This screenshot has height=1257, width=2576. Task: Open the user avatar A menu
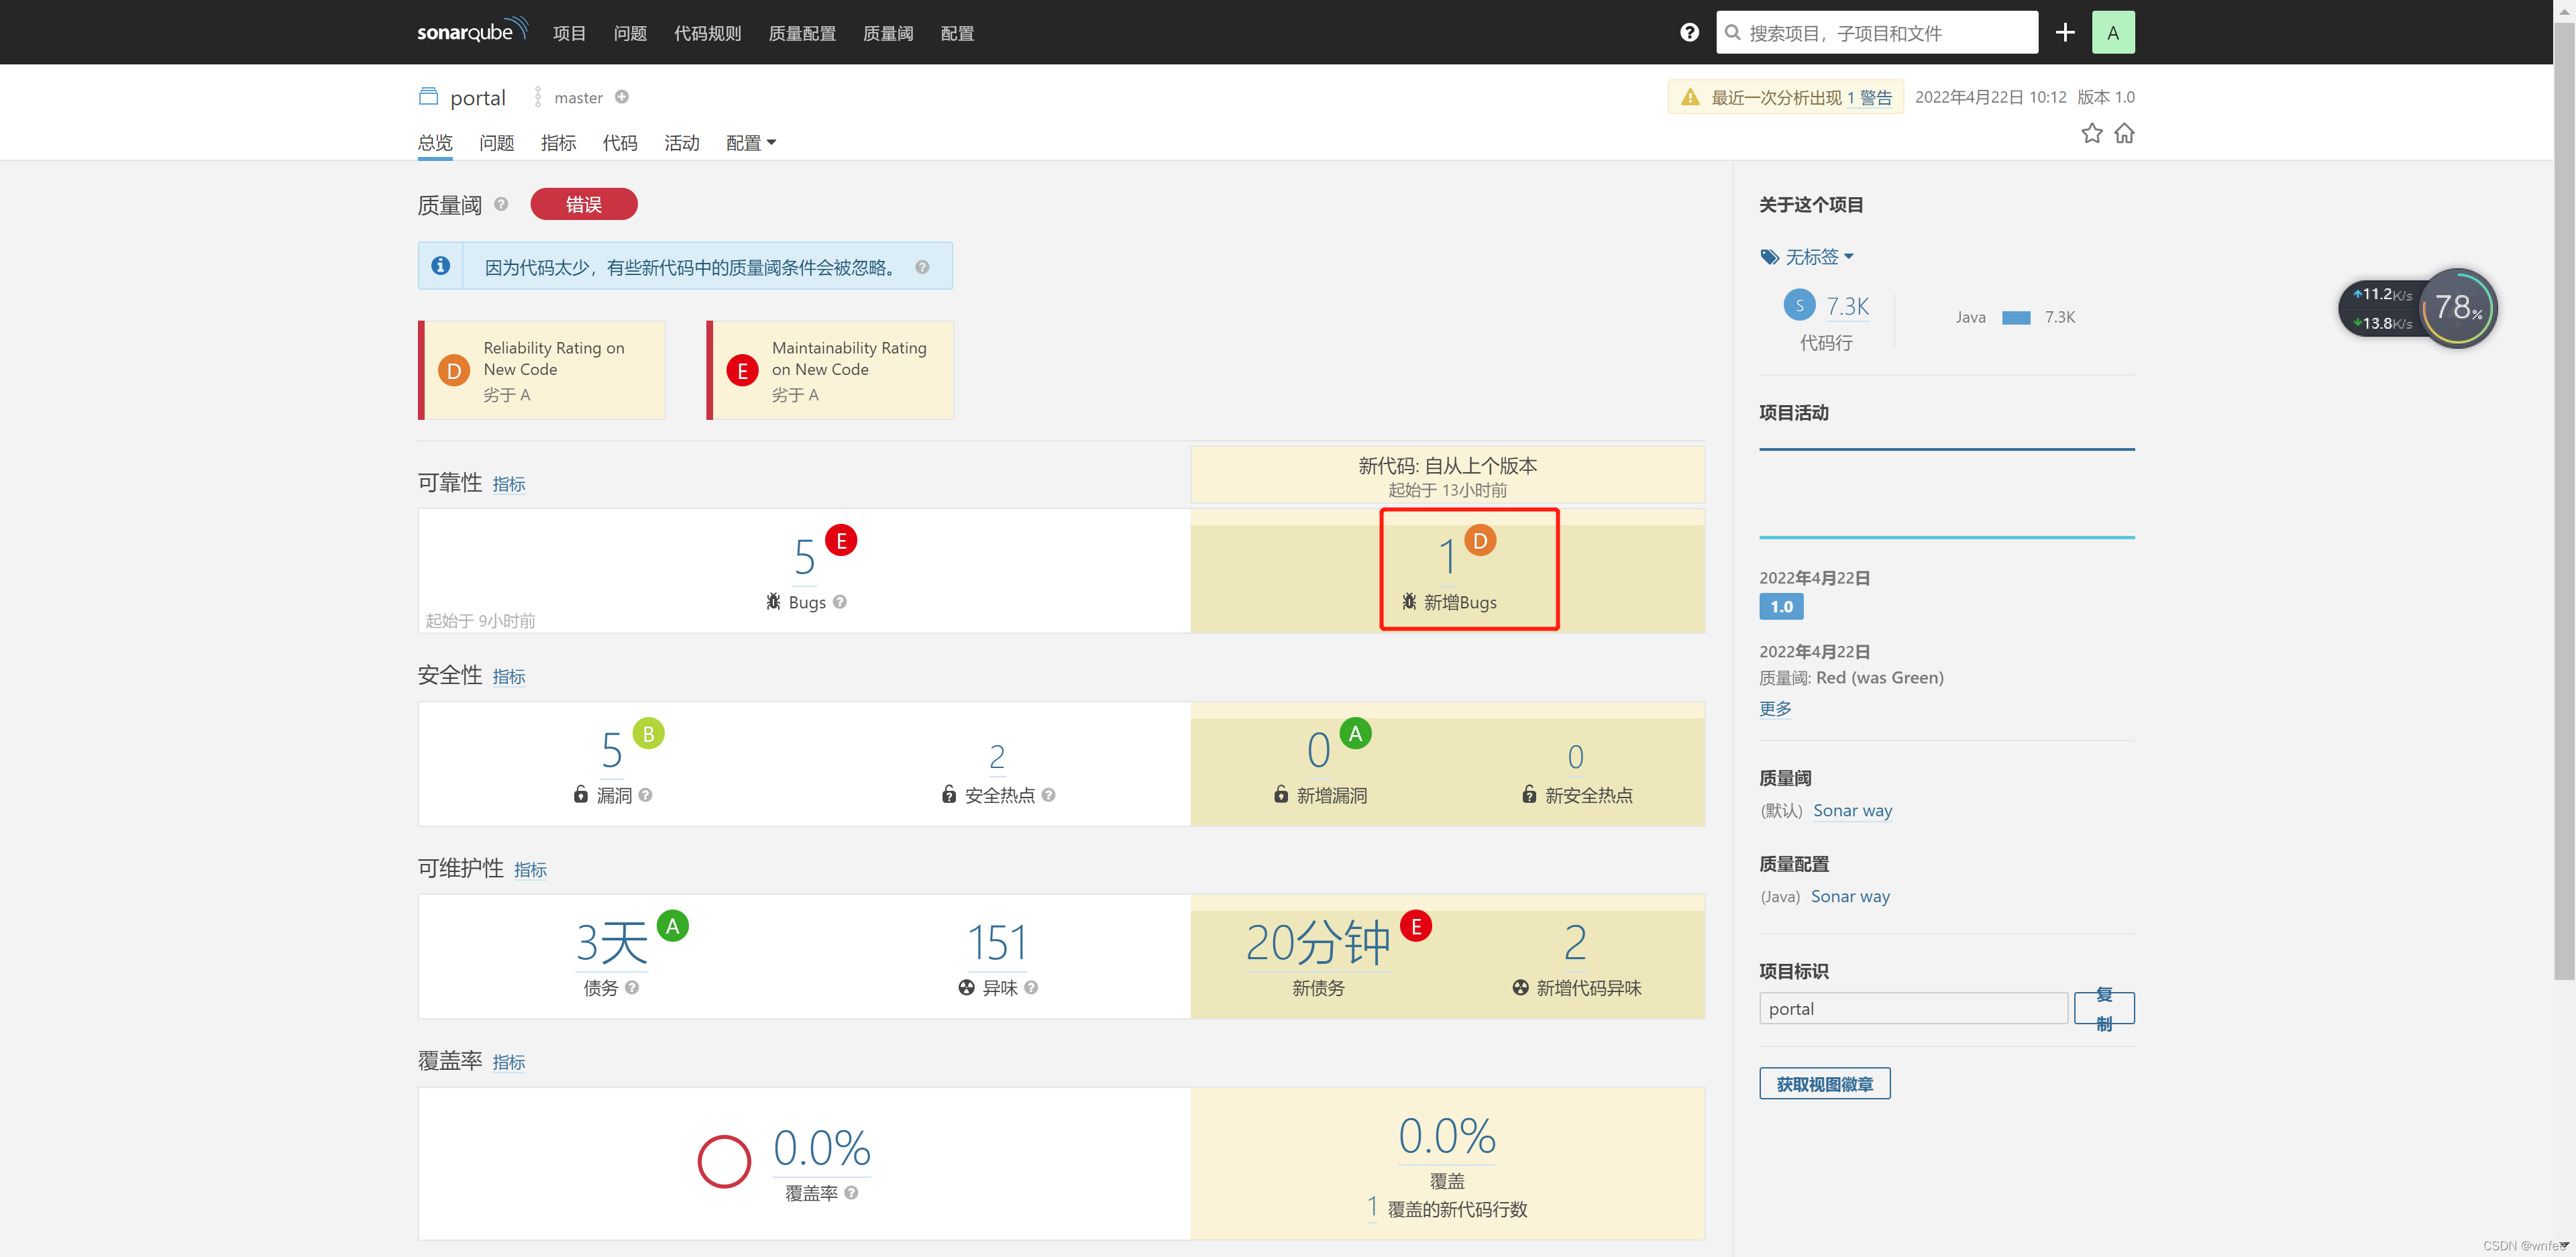(2112, 32)
